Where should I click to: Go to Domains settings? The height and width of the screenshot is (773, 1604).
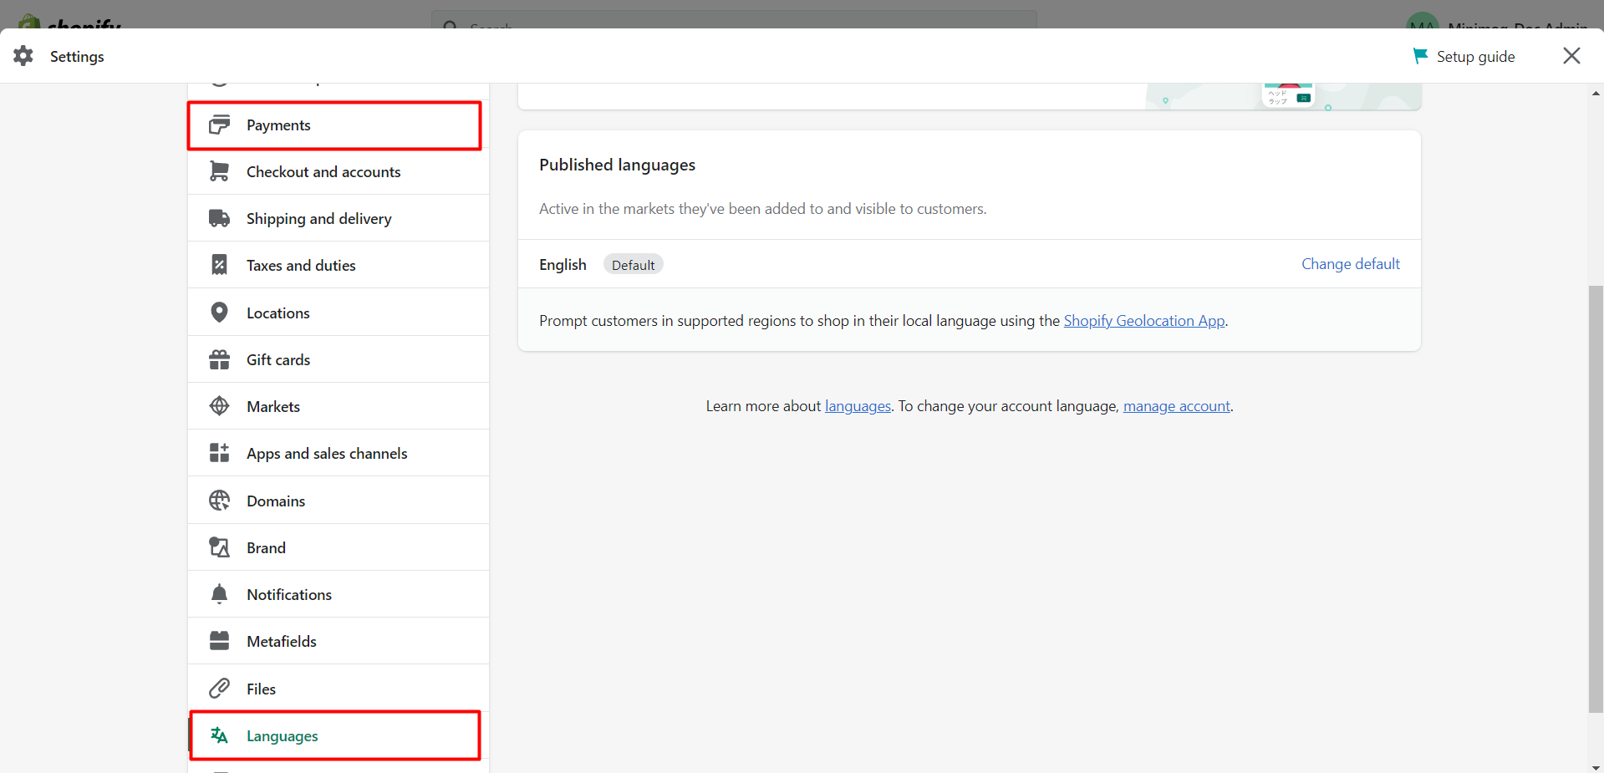[x=339, y=501]
